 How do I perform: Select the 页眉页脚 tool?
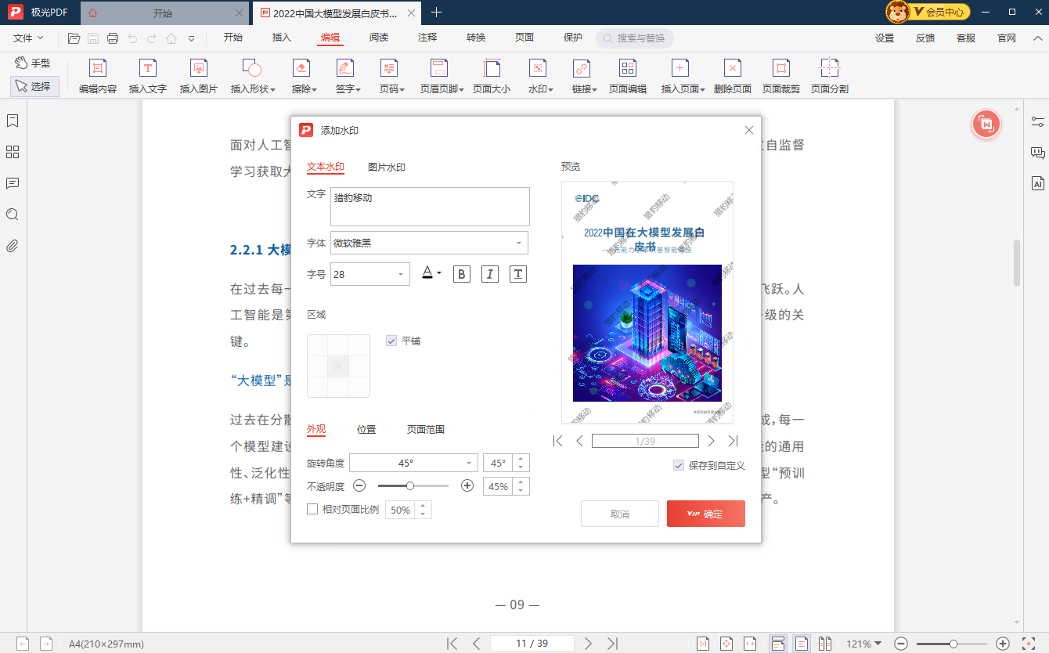point(438,76)
